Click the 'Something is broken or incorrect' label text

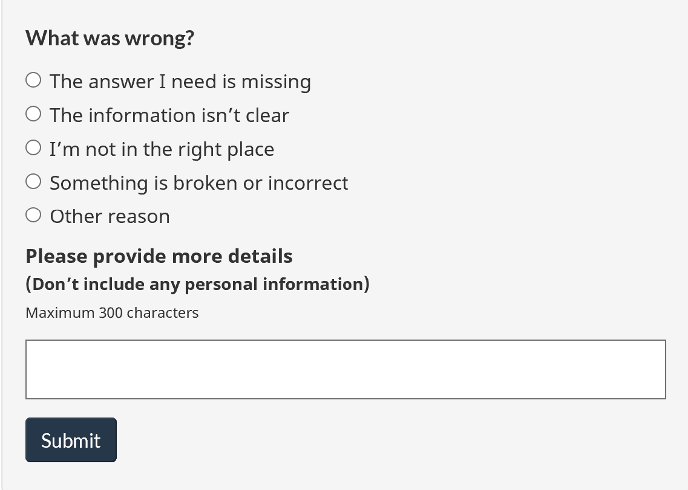pyautogui.click(x=198, y=183)
